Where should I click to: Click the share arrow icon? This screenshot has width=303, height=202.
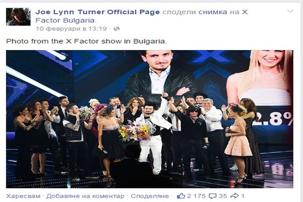[x=235, y=196]
